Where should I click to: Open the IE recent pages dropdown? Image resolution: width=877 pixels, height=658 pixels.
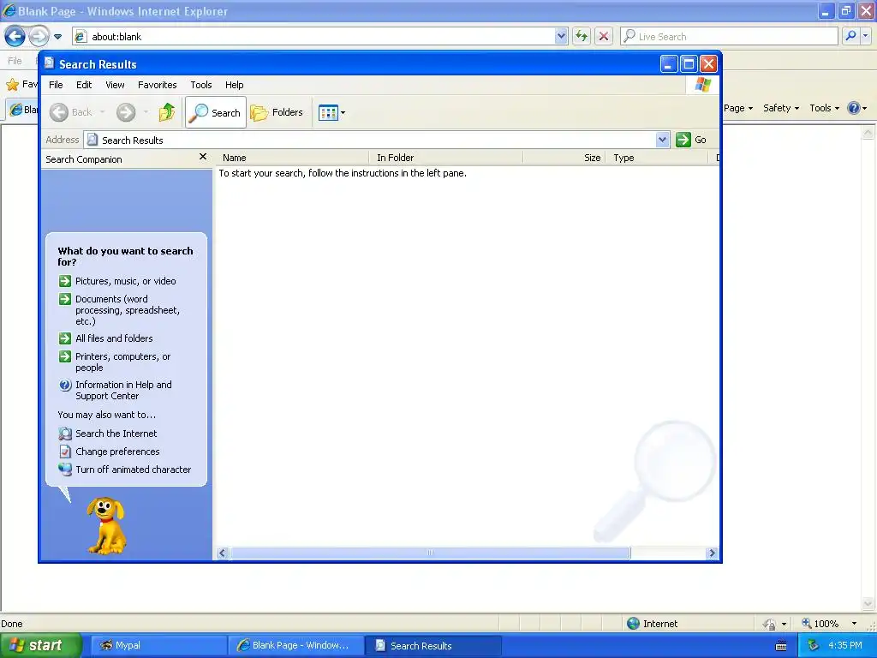(57, 36)
